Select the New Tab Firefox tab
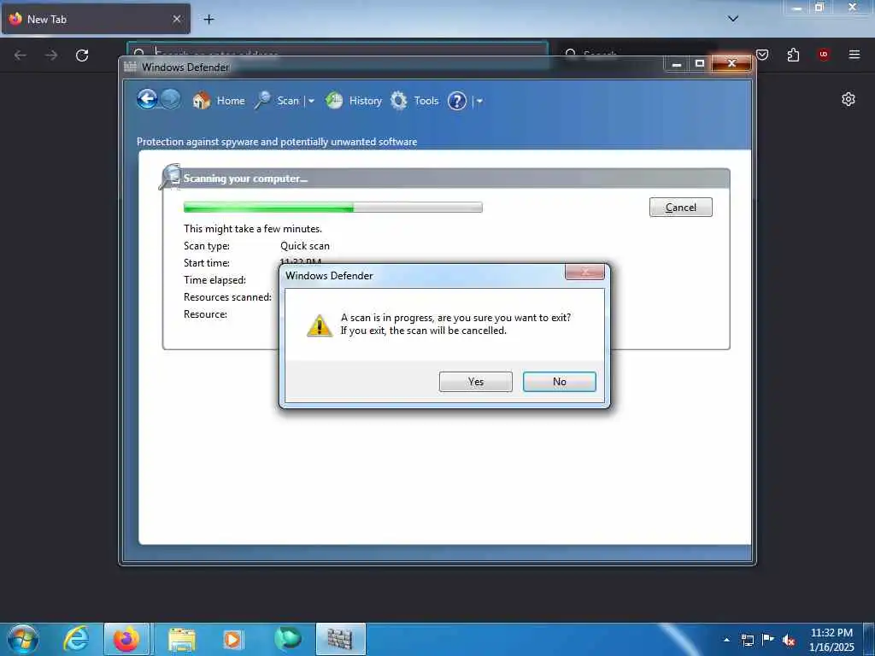 [x=96, y=19]
